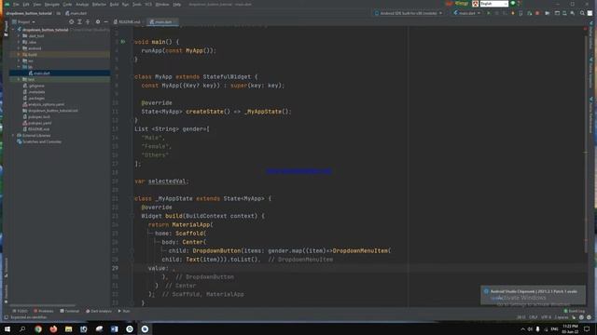Click the locate-file target icon in Project panel
This screenshot has height=335, width=597.
(71, 22)
